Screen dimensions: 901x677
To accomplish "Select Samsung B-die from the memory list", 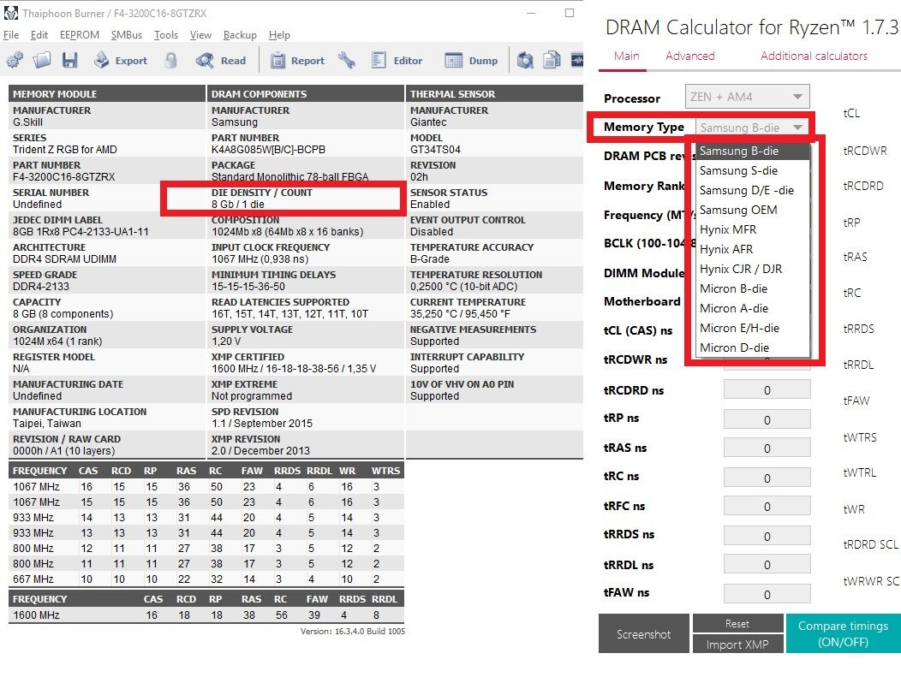I will point(754,151).
